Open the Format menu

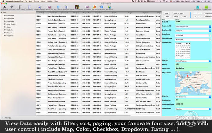(36, 1)
